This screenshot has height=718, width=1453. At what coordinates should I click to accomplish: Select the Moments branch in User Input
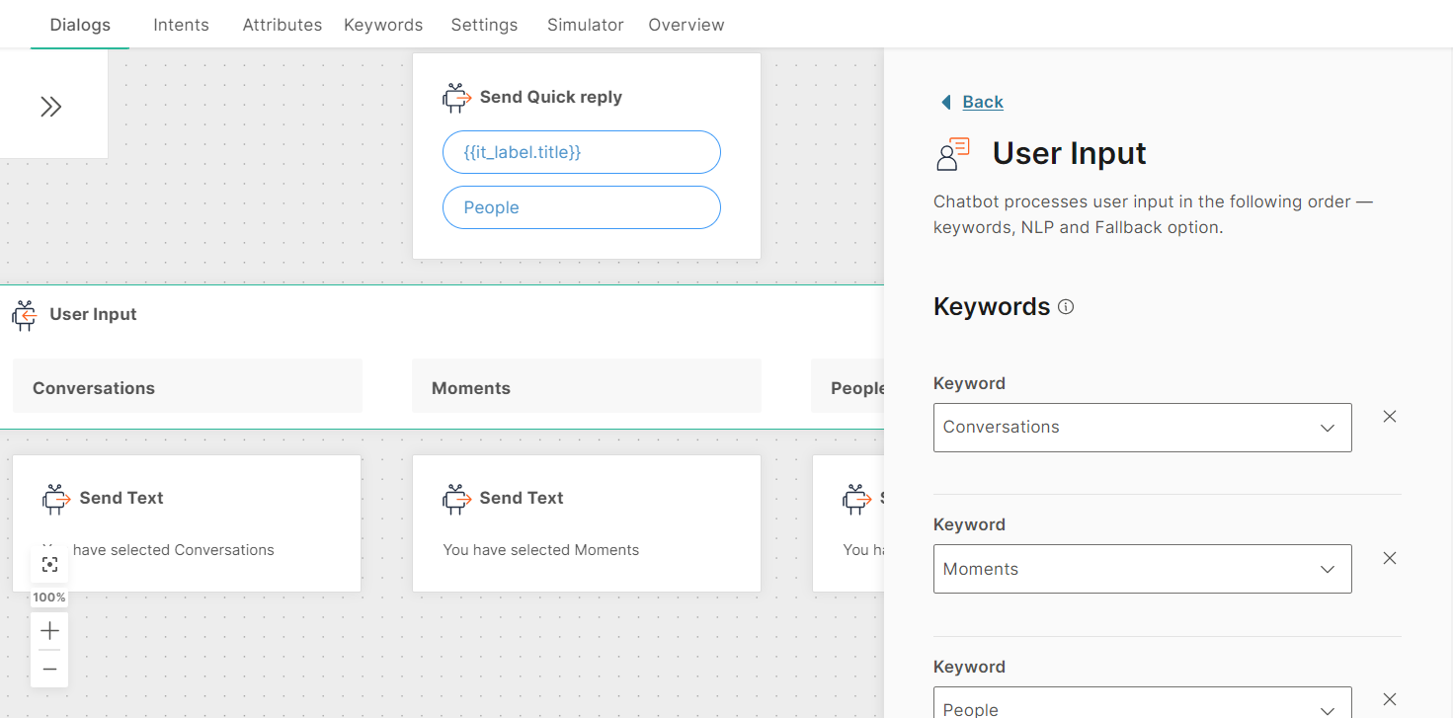pyautogui.click(x=586, y=386)
